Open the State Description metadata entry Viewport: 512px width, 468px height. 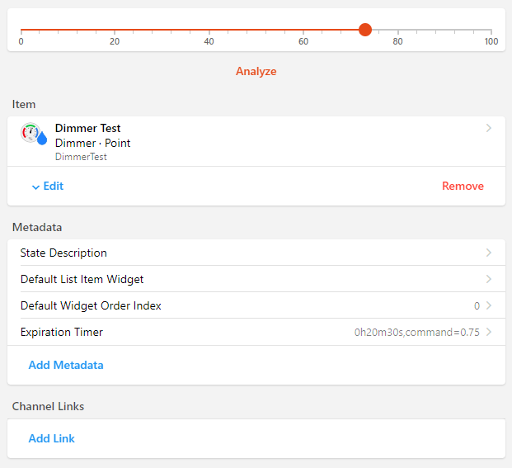click(63, 253)
